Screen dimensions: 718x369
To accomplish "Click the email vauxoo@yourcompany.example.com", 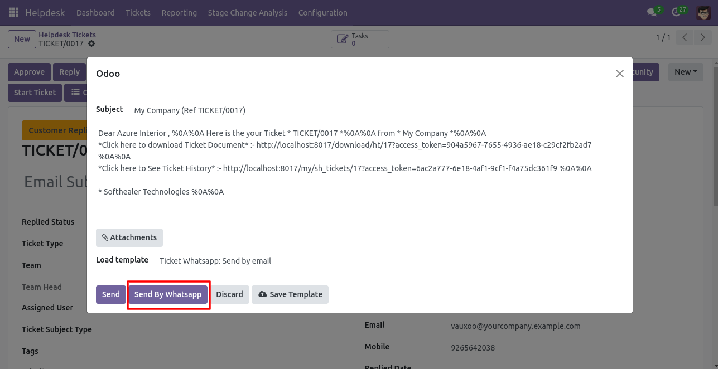I will click(x=515, y=326).
